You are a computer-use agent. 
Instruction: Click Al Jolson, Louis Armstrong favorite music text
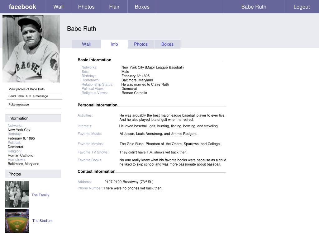(159, 134)
